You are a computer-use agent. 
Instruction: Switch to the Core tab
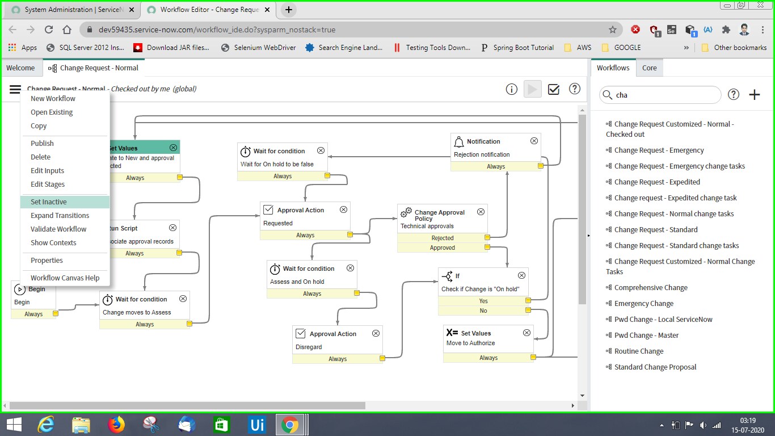(649, 68)
